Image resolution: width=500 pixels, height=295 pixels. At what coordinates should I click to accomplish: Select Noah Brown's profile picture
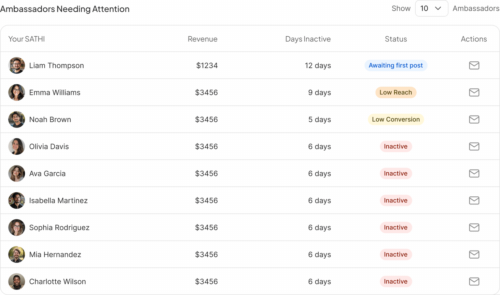(x=17, y=119)
